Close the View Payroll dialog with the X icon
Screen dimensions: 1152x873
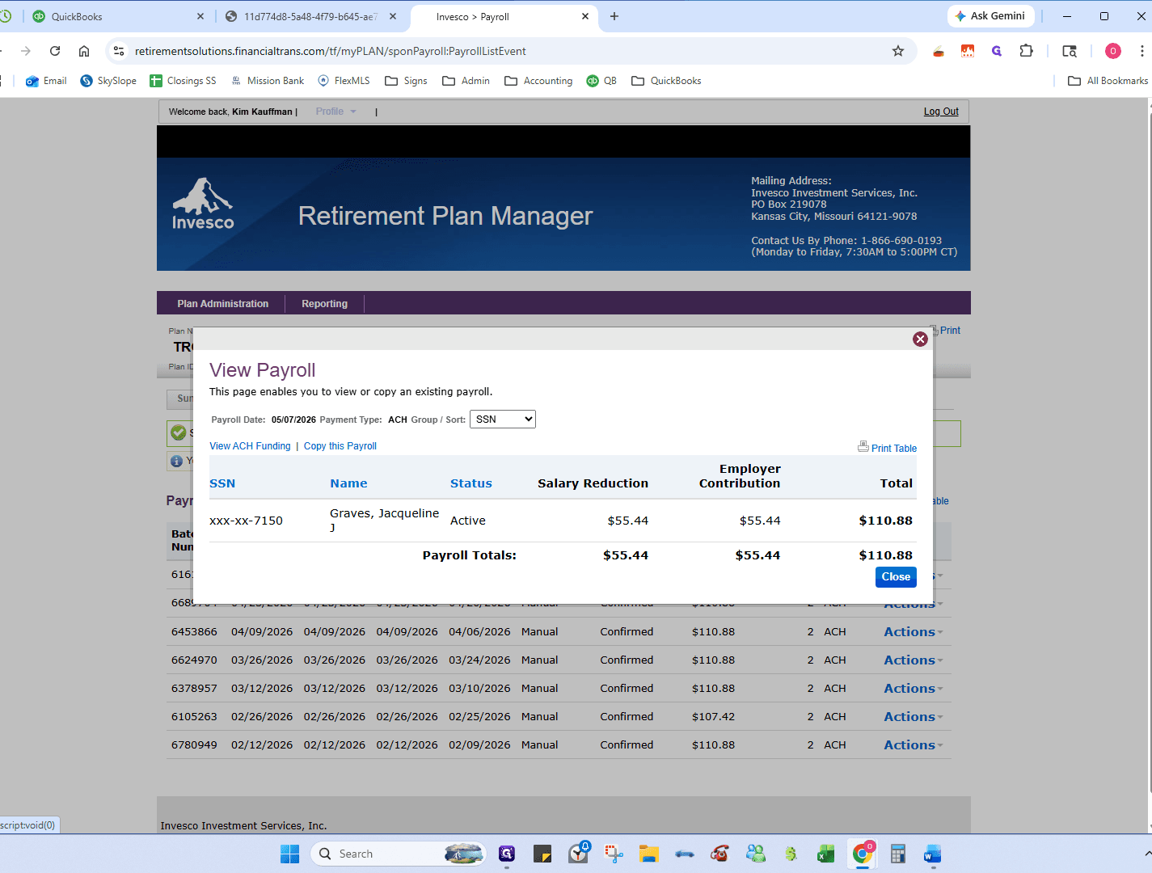[x=920, y=339]
